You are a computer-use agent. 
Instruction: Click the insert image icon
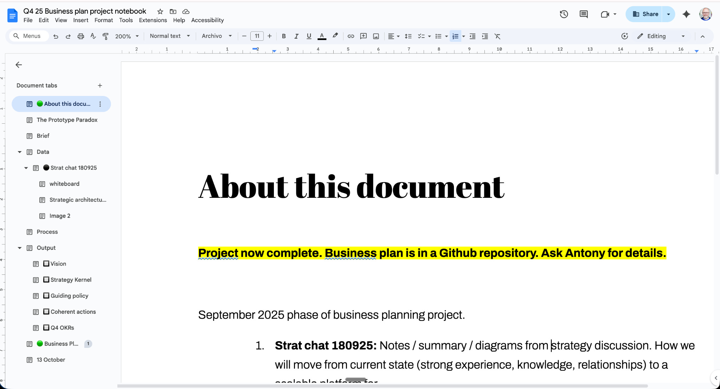[376, 36]
